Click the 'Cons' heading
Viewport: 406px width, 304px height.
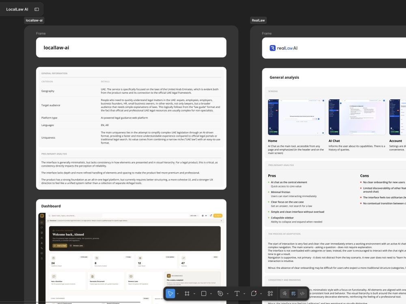pyautogui.click(x=364, y=176)
